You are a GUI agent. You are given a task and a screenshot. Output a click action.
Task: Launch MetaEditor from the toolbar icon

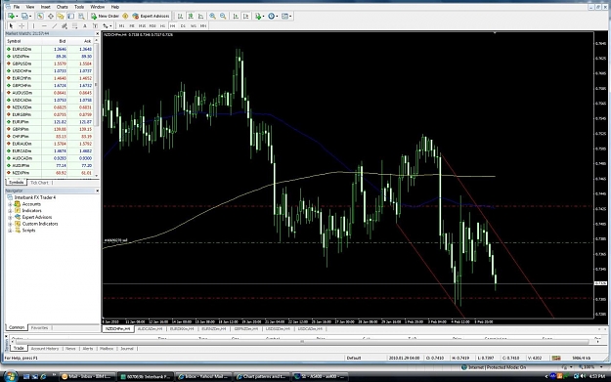point(125,16)
